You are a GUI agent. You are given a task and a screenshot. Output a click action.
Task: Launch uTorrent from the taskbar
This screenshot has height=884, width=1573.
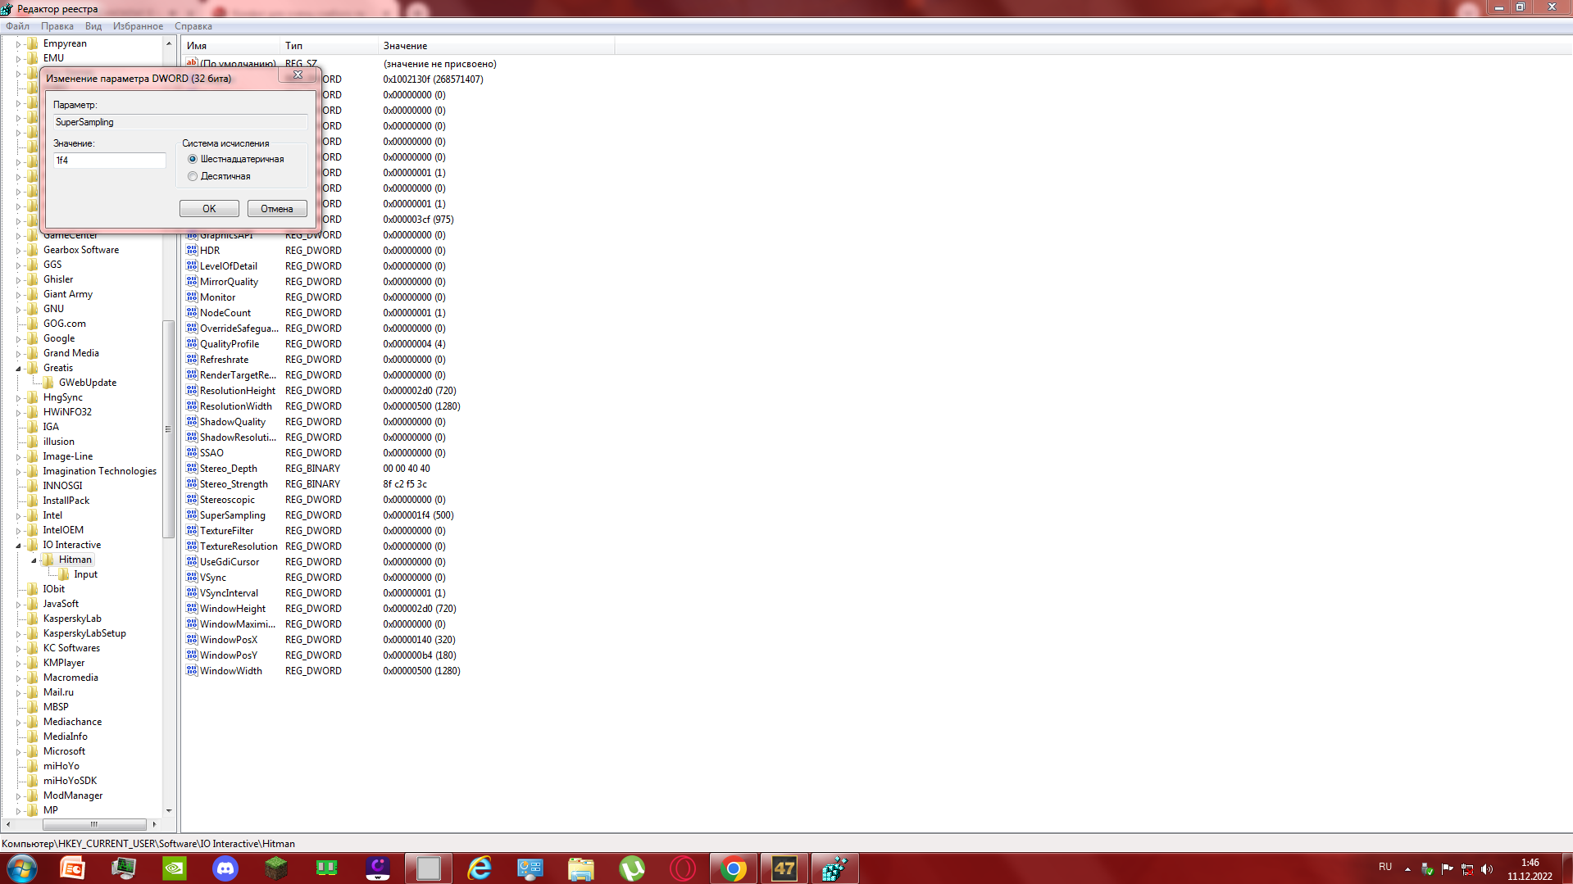coord(631,868)
